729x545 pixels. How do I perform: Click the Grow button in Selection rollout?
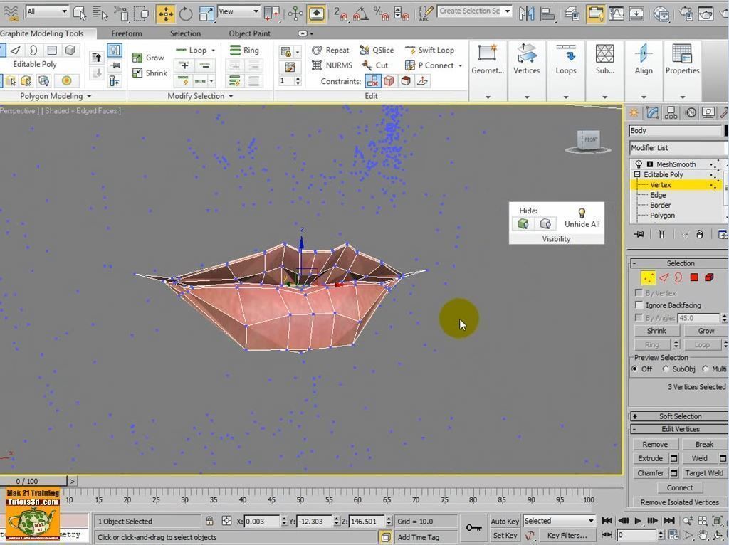tap(704, 330)
